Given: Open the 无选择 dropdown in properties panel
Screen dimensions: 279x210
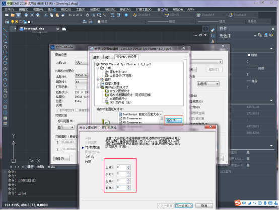Looking at the screenshot, I should point(238,36).
